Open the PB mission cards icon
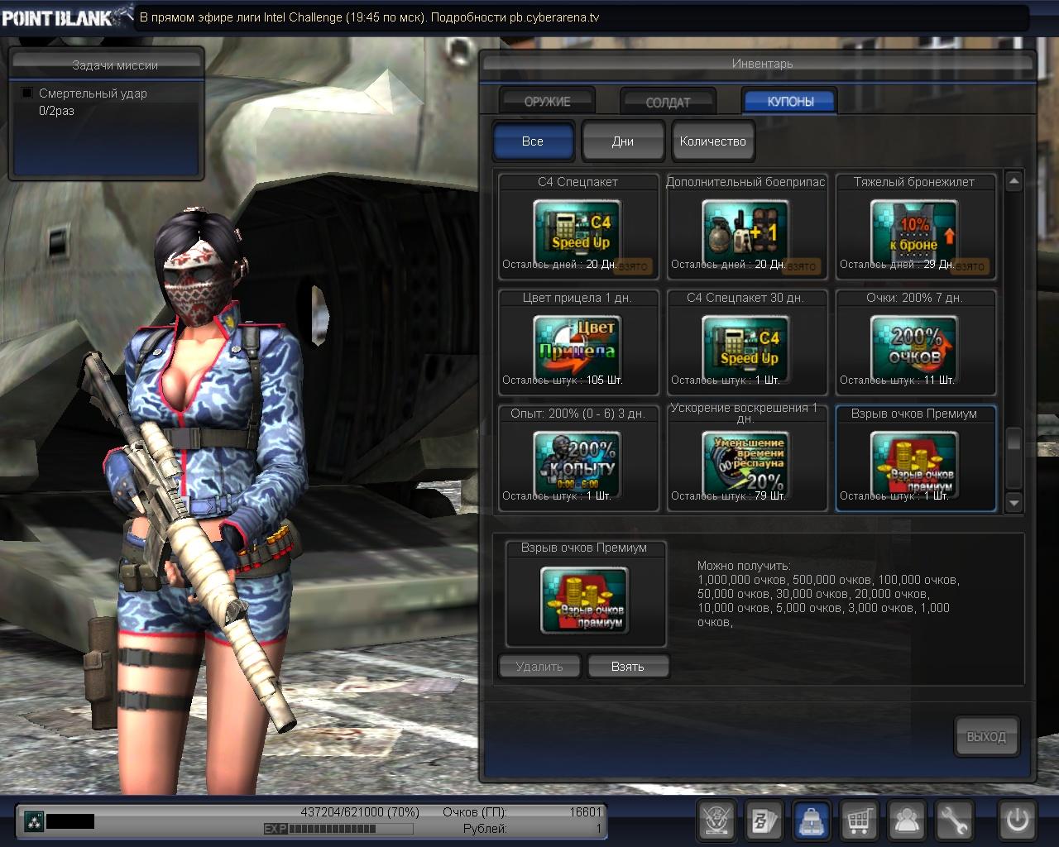This screenshot has height=847, width=1059. click(764, 821)
